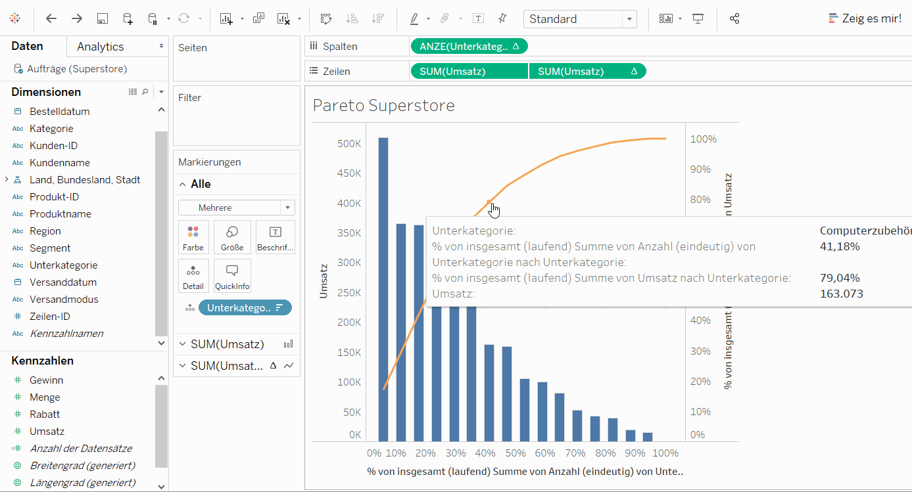
Task: Click Kennzahlen list vertical scrollbar
Action: 161,426
